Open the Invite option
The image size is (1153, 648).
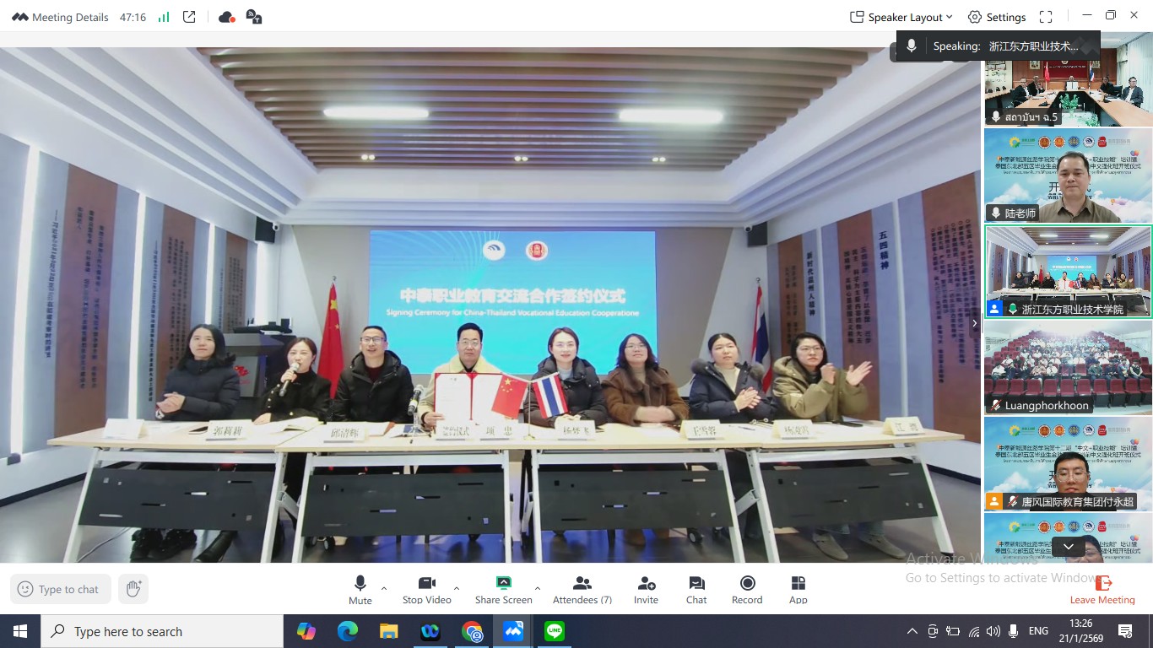click(x=646, y=590)
